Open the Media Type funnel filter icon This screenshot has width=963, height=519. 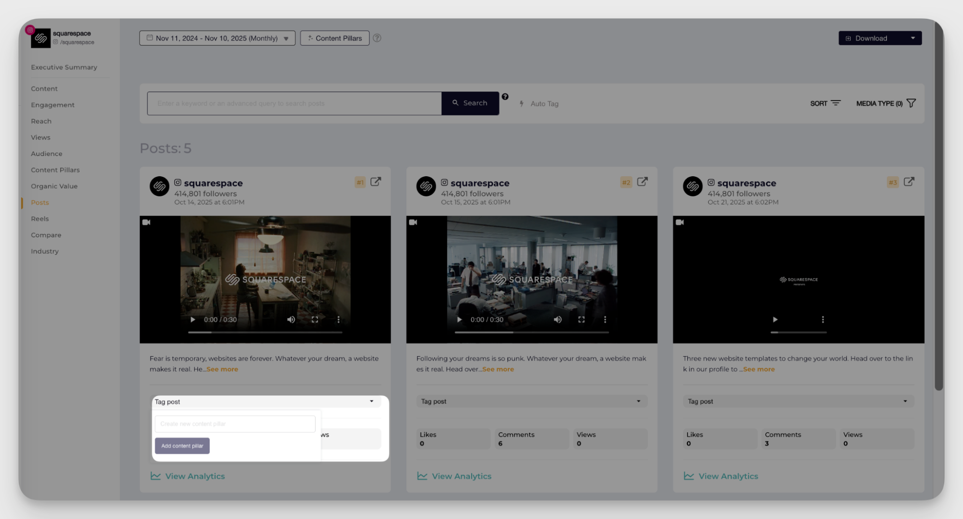911,103
